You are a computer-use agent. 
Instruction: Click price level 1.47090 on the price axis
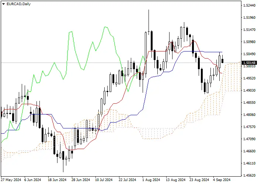[250, 139]
